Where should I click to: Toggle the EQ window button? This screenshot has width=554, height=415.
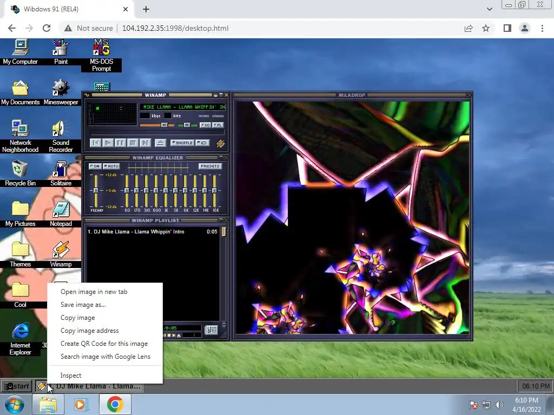pyautogui.click(x=205, y=125)
